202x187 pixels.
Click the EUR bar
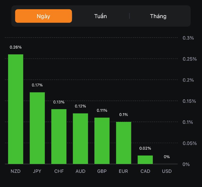tap(124, 143)
